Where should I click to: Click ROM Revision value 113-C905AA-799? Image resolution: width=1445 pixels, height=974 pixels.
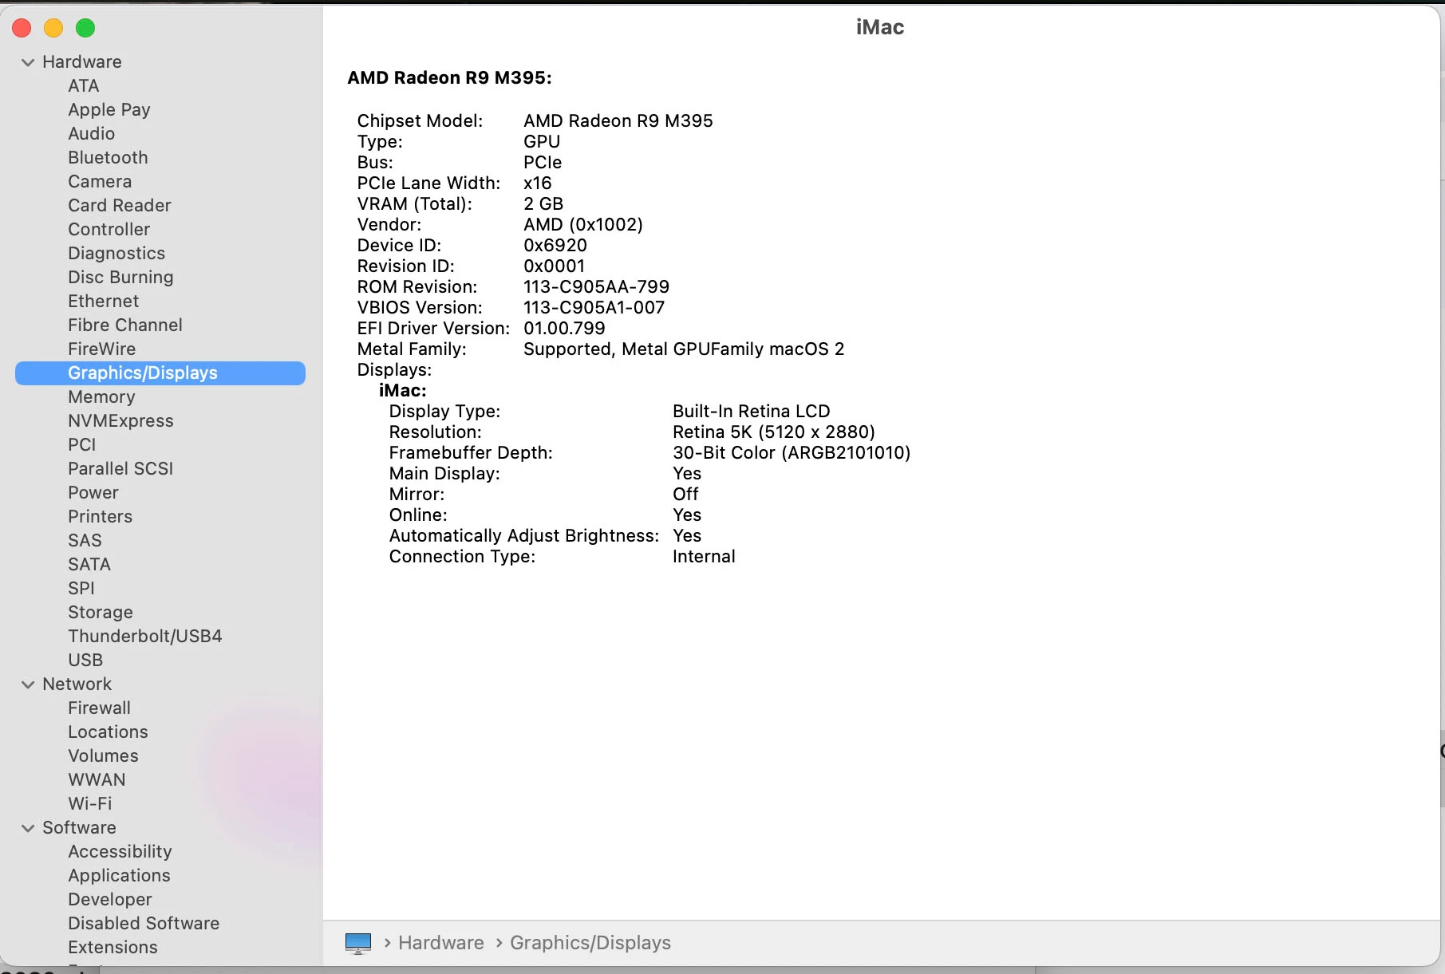[597, 286]
